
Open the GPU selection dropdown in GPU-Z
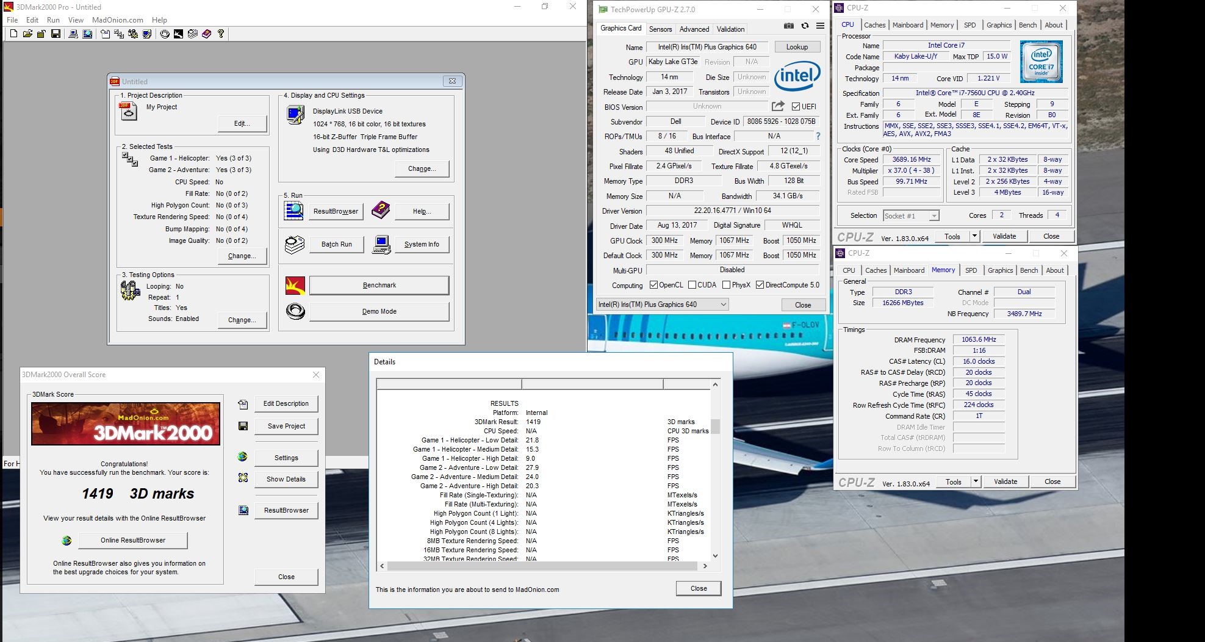coord(662,305)
